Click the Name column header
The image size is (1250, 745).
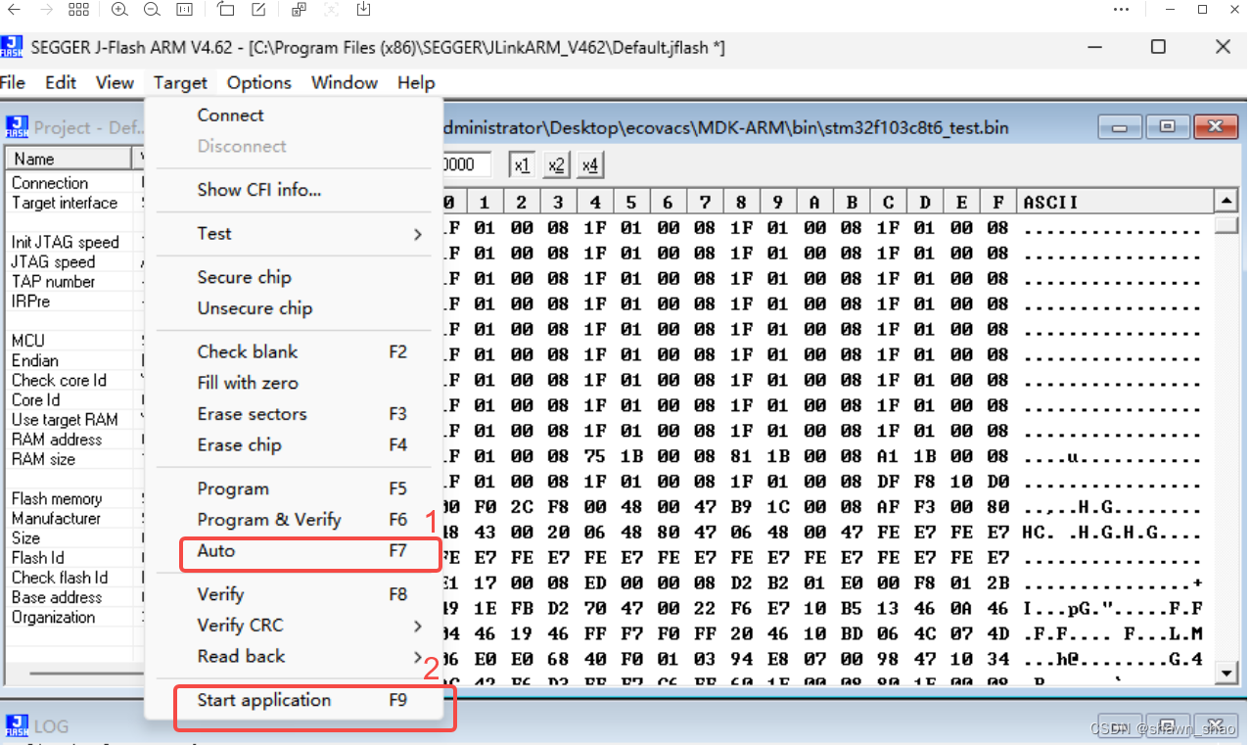69,159
